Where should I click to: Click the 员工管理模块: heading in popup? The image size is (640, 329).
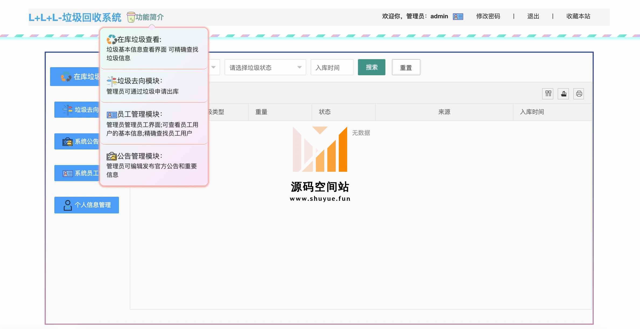coord(140,114)
